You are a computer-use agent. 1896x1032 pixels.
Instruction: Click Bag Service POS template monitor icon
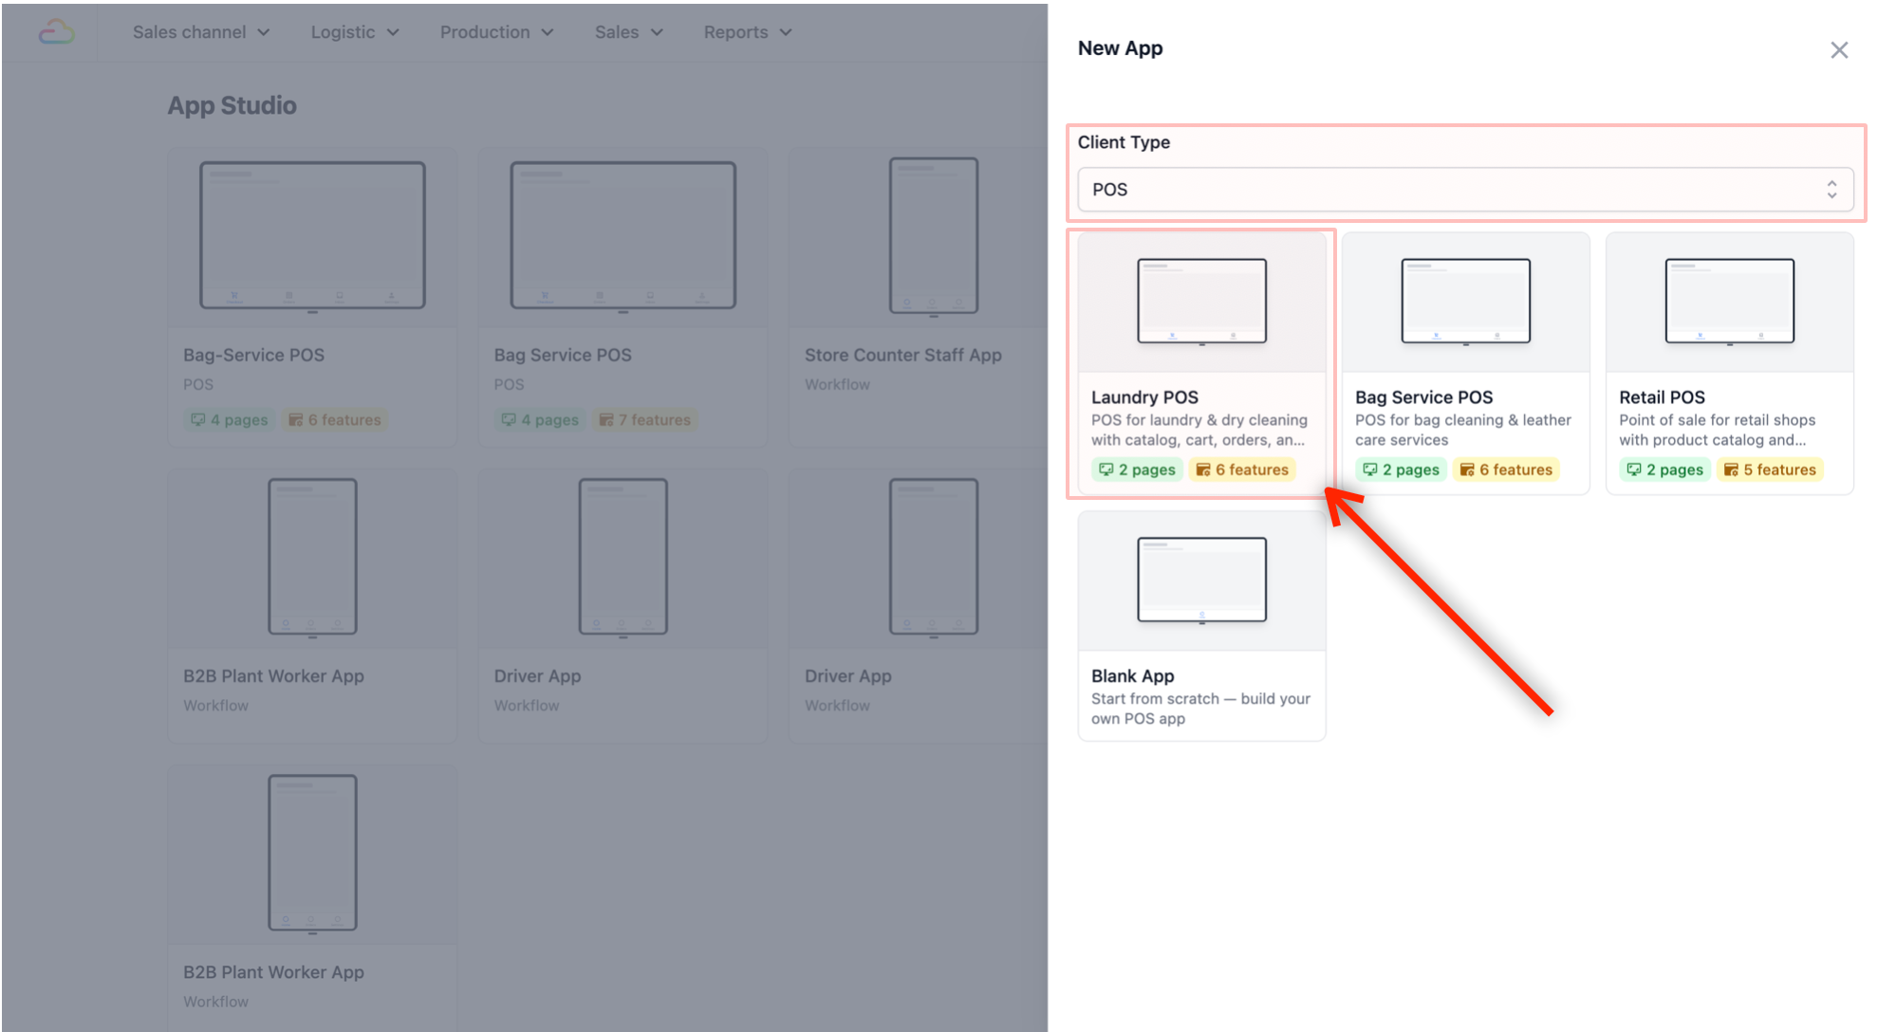coord(1465,302)
